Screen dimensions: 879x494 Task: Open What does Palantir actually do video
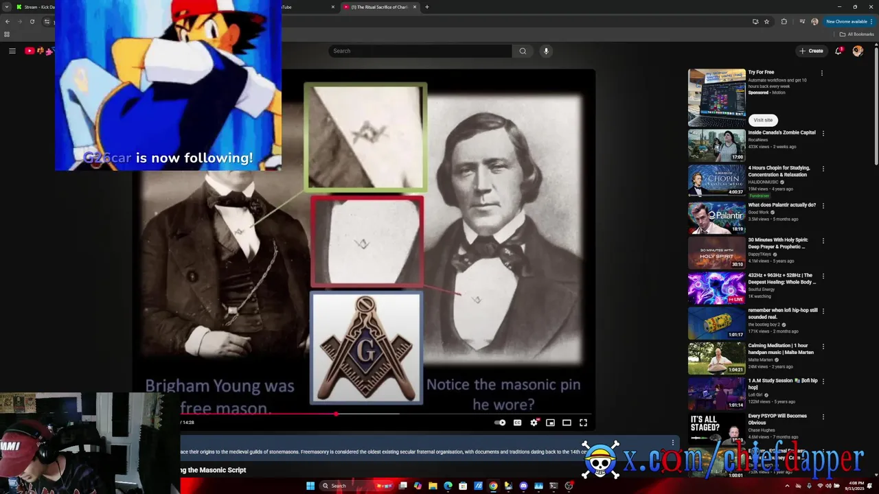coord(717,217)
